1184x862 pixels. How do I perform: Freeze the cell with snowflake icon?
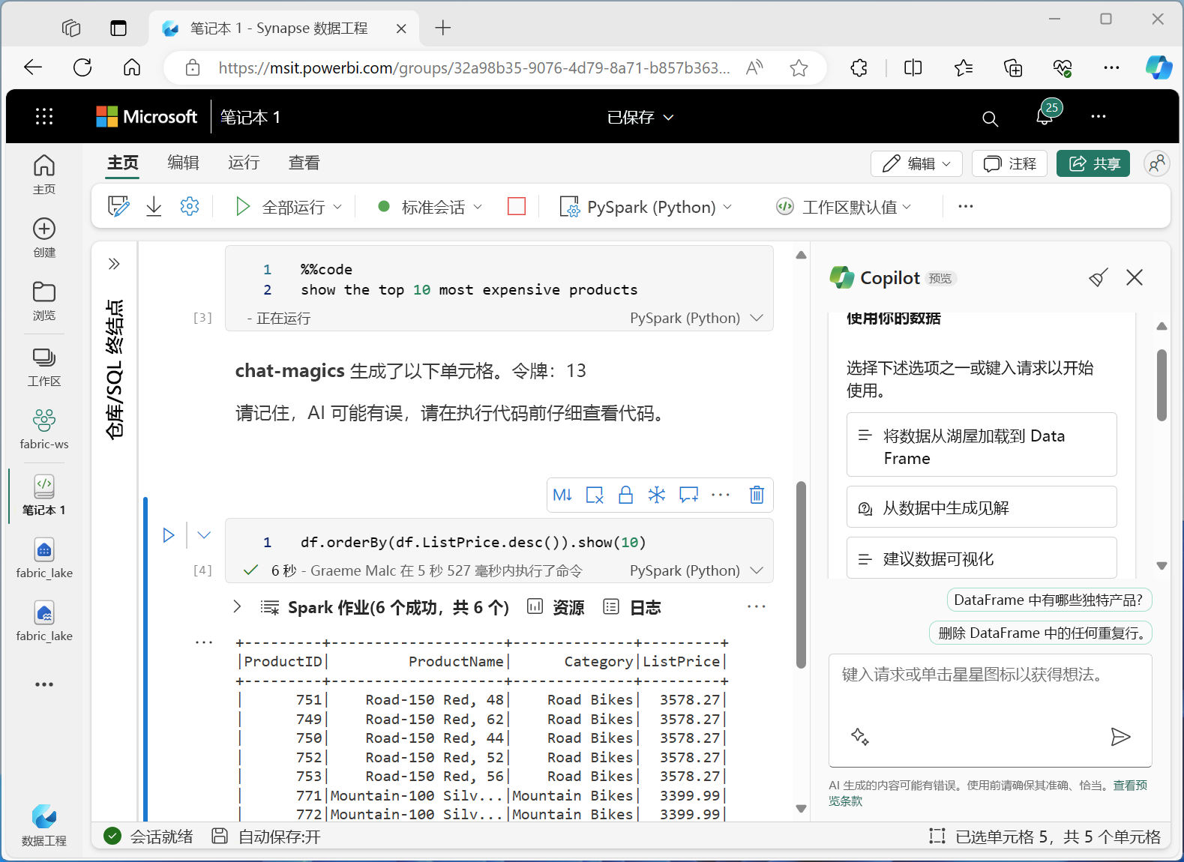coord(657,495)
